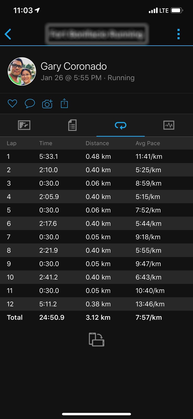Tap lap 1 row in the table
Image resolution: width=193 pixels, height=419 pixels.
pos(96,156)
